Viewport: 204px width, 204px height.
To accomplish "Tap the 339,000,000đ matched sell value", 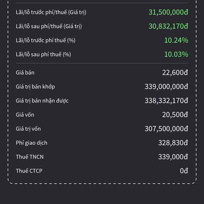I will pos(166,86).
